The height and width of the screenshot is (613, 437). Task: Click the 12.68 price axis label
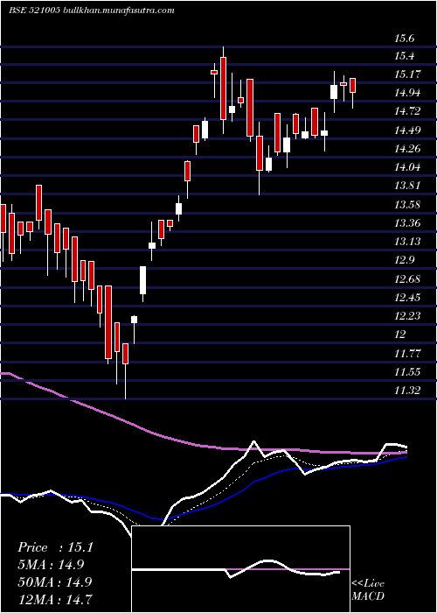(407, 279)
